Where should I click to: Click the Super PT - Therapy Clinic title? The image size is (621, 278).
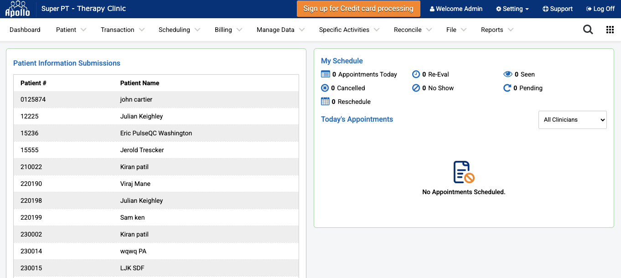(83, 9)
